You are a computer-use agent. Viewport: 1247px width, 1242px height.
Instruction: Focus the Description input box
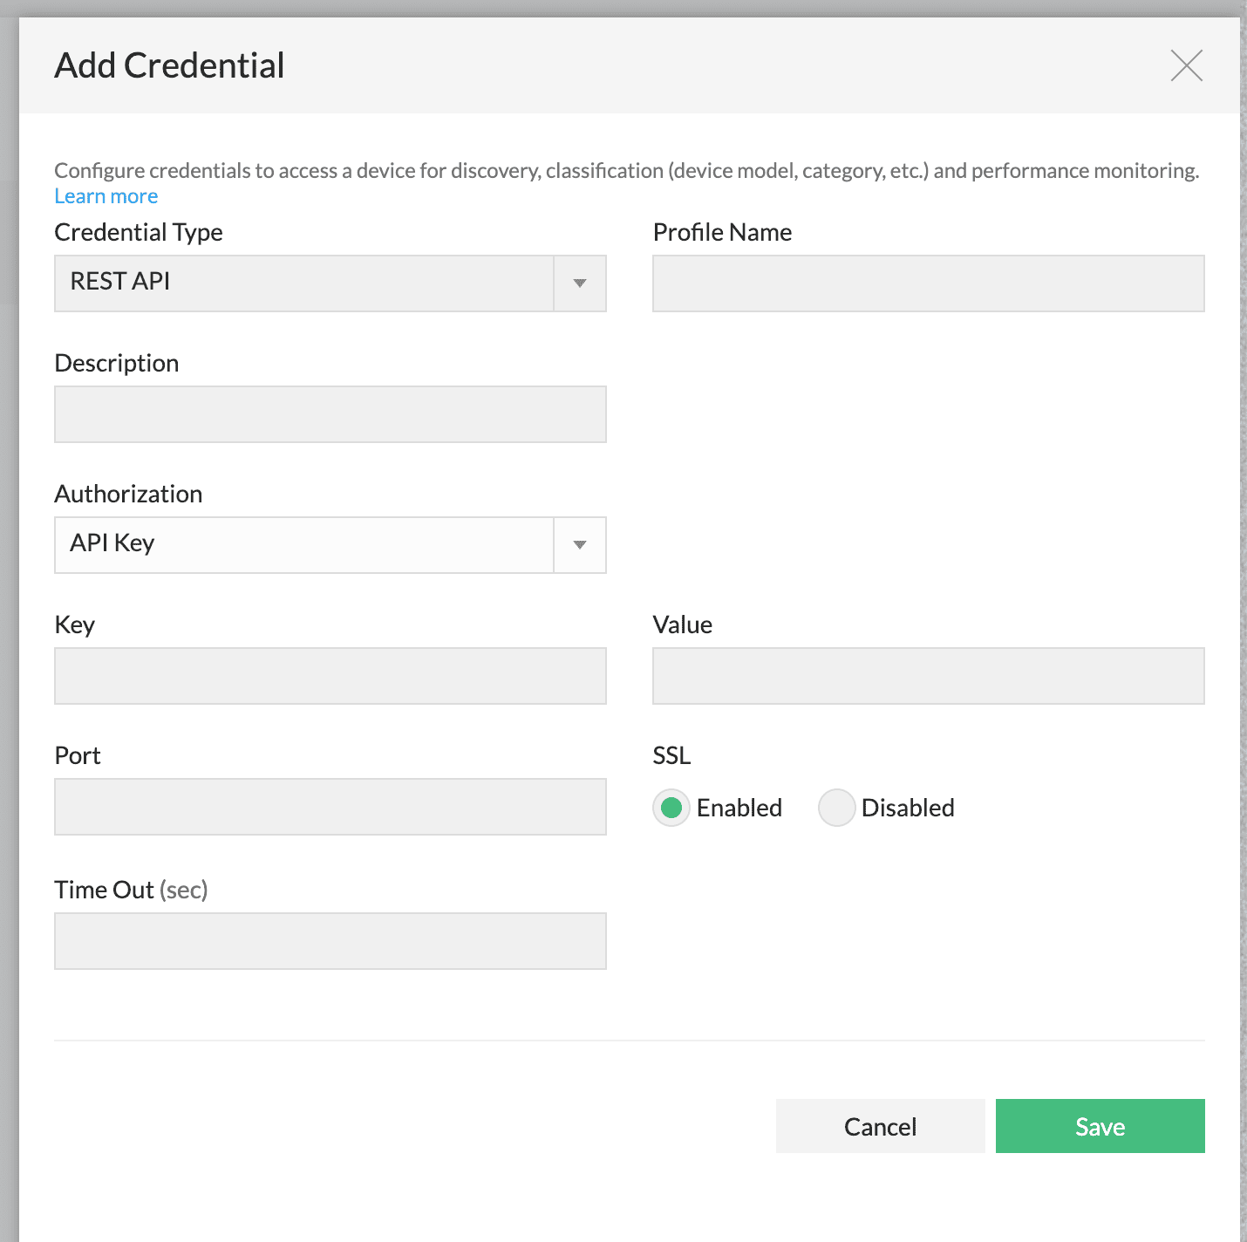[330, 413]
